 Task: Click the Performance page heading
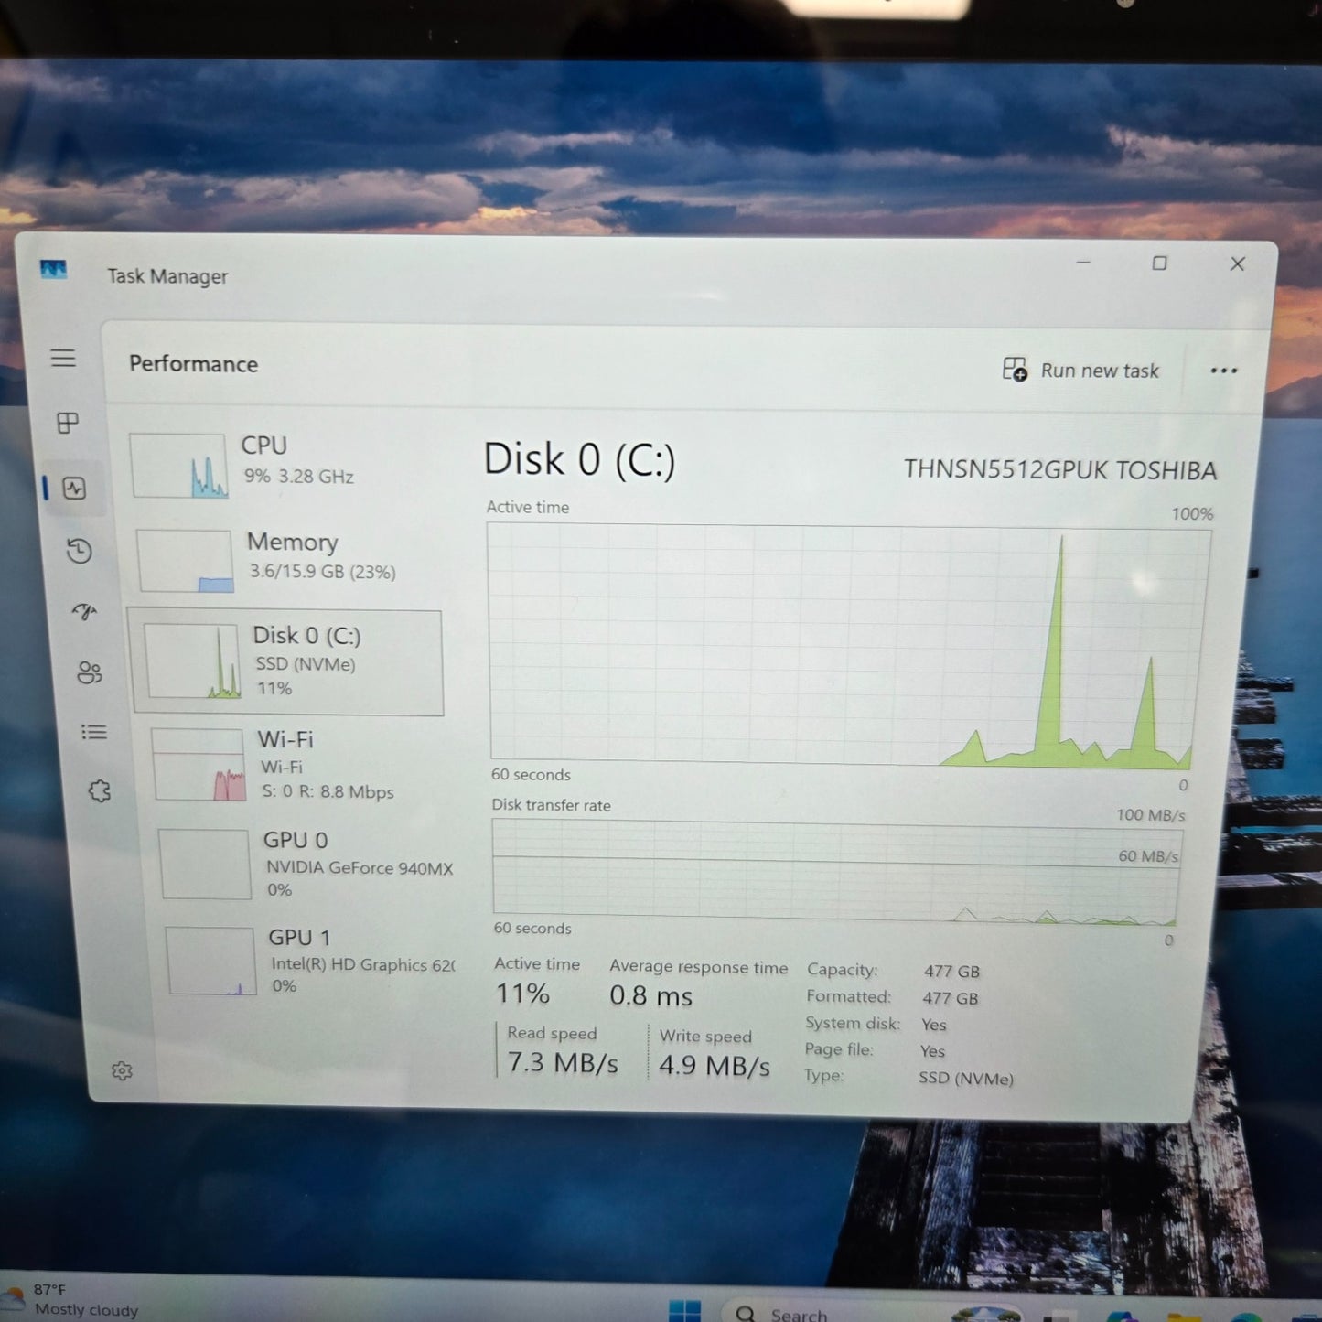pyautogui.click(x=193, y=364)
